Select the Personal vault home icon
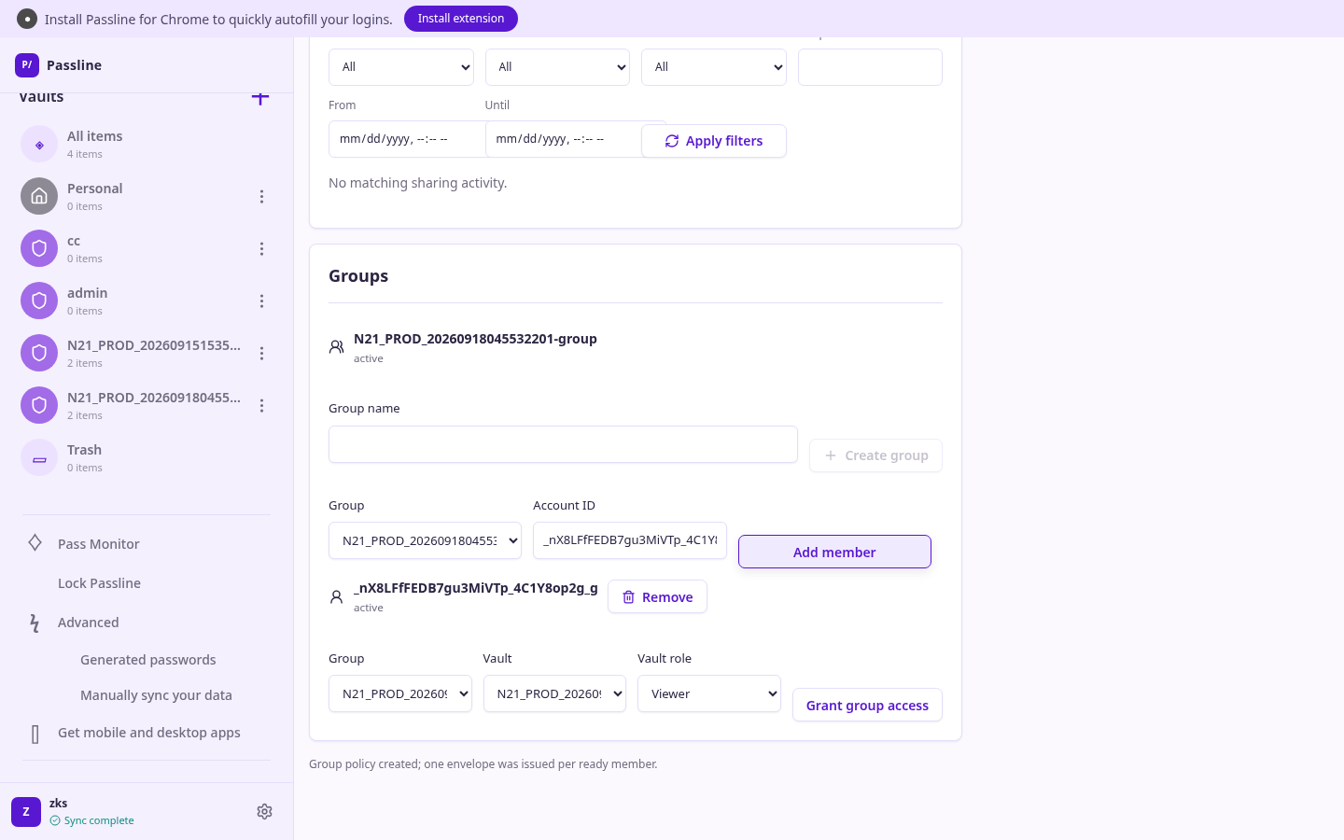This screenshot has height=840, width=1344. pos(39,196)
